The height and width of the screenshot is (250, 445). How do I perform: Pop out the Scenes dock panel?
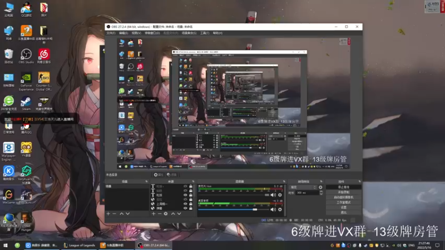146,182
